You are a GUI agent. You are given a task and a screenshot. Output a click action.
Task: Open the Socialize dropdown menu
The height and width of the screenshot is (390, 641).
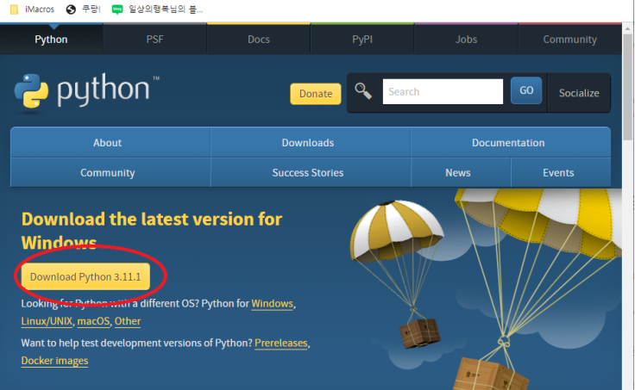pyautogui.click(x=578, y=93)
